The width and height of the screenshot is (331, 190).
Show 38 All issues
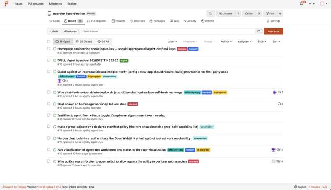tap(103, 41)
